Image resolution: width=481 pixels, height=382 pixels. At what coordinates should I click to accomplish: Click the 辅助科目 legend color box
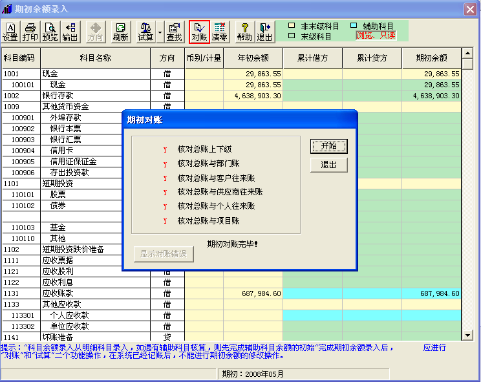pos(354,25)
